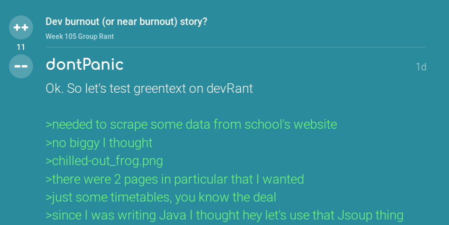Click the word Jsoup in the last line
This screenshot has height=225, width=449.
(355, 216)
